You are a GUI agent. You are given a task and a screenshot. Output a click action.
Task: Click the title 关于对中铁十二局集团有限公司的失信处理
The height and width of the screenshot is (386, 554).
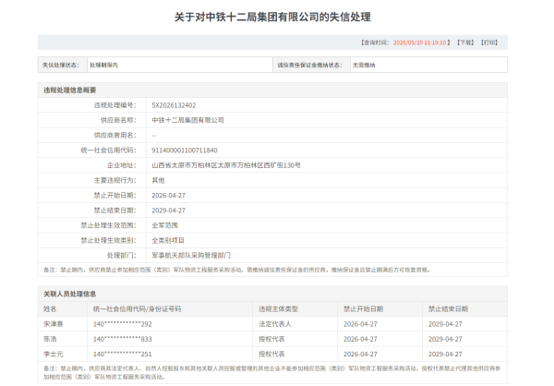tap(272, 17)
